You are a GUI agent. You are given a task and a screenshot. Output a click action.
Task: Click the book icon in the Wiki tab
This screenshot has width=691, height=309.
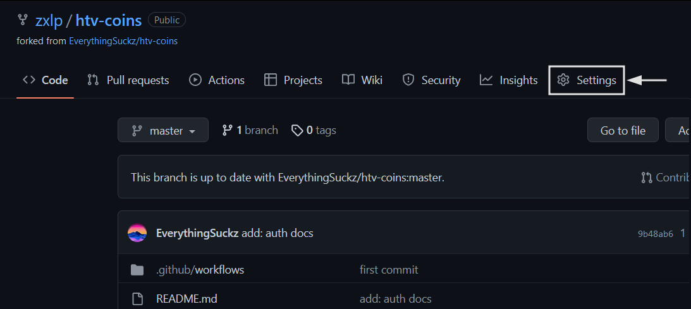(x=348, y=80)
